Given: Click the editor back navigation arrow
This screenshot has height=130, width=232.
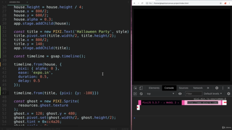Looking at the screenshot, I should pyautogui.click(x=3, y=2).
